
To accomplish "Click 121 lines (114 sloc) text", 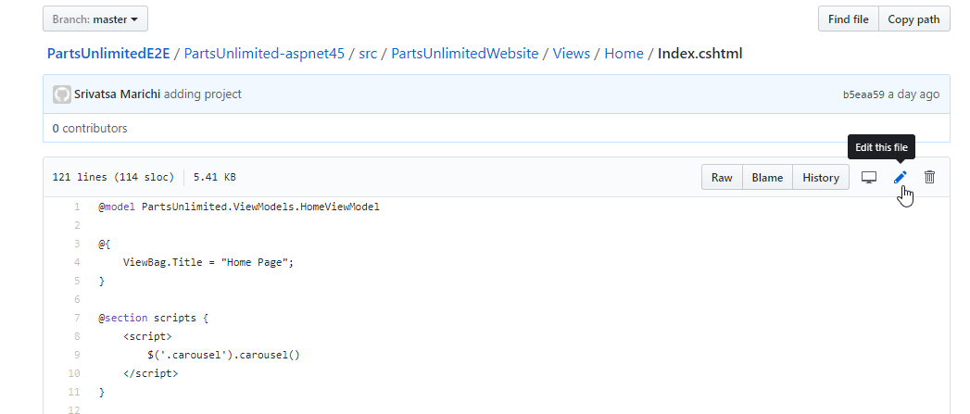I will tap(113, 178).
